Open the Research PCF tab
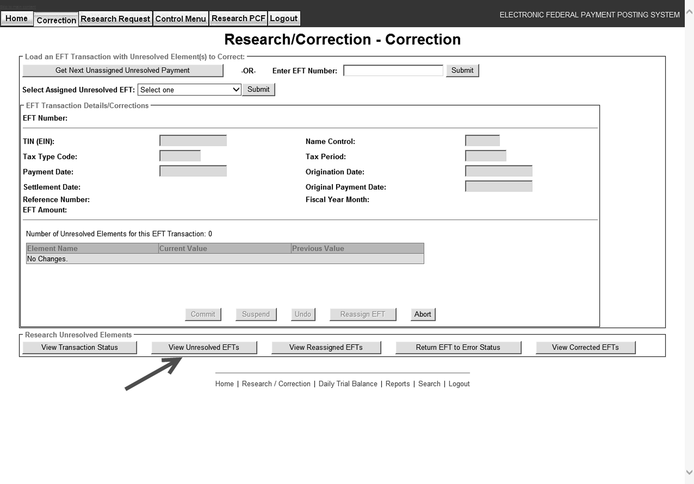 point(238,18)
